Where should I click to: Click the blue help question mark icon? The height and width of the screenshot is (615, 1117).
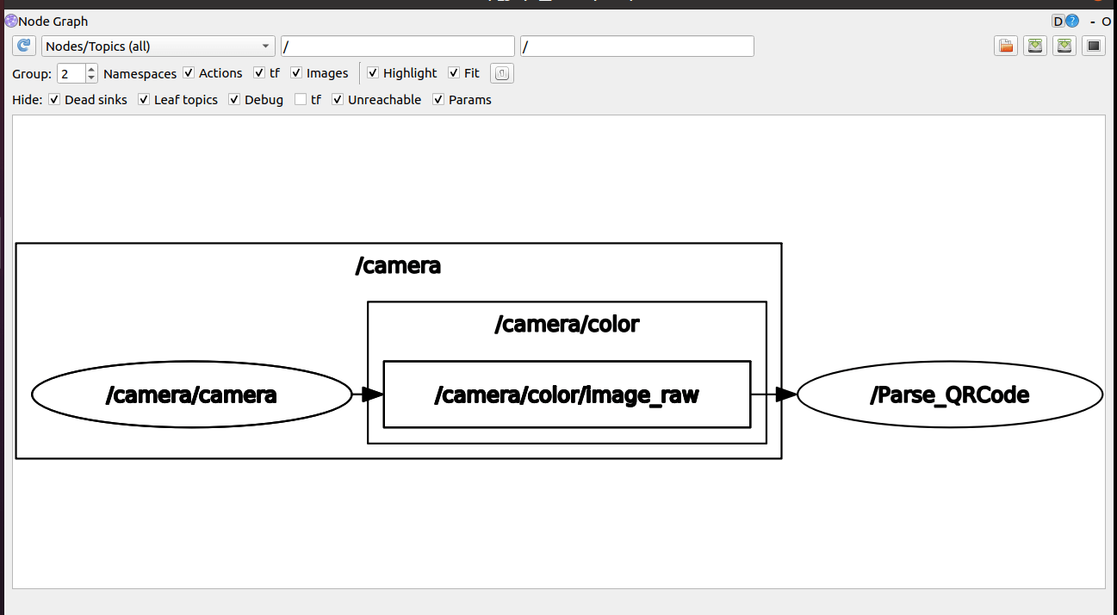point(1072,22)
